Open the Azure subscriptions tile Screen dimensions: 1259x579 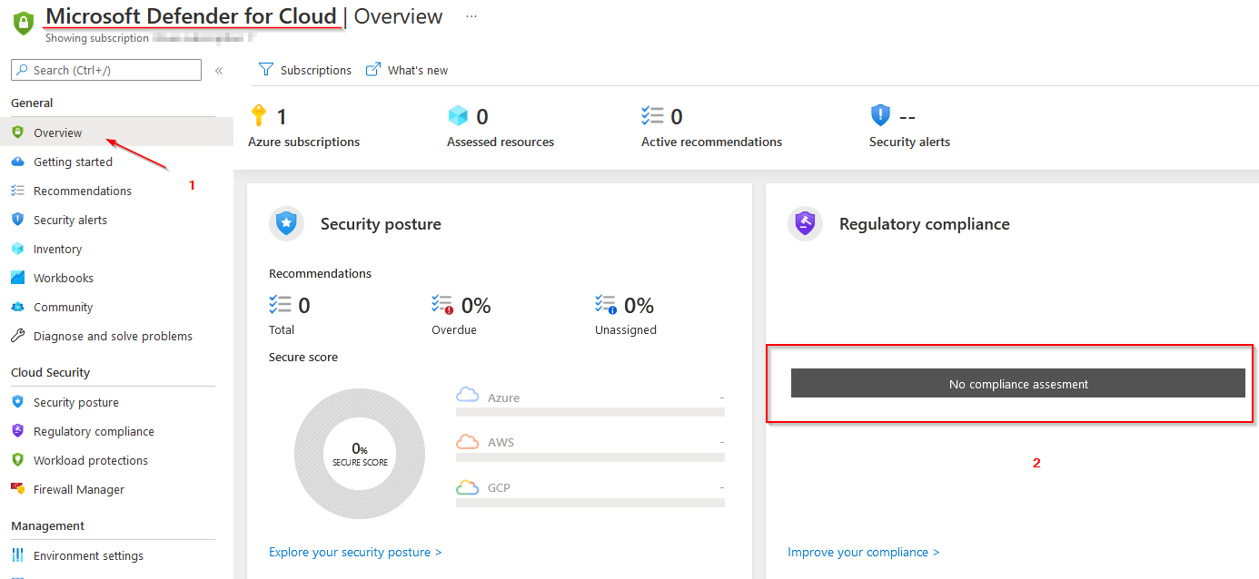pos(304,126)
